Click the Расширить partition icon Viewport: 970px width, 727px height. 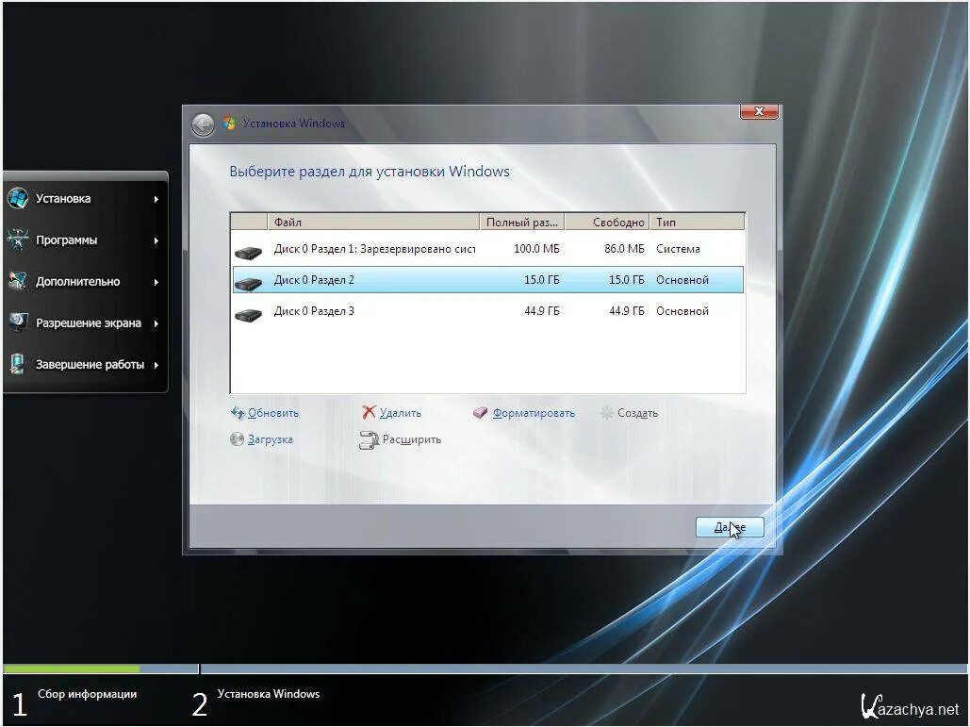(x=369, y=440)
